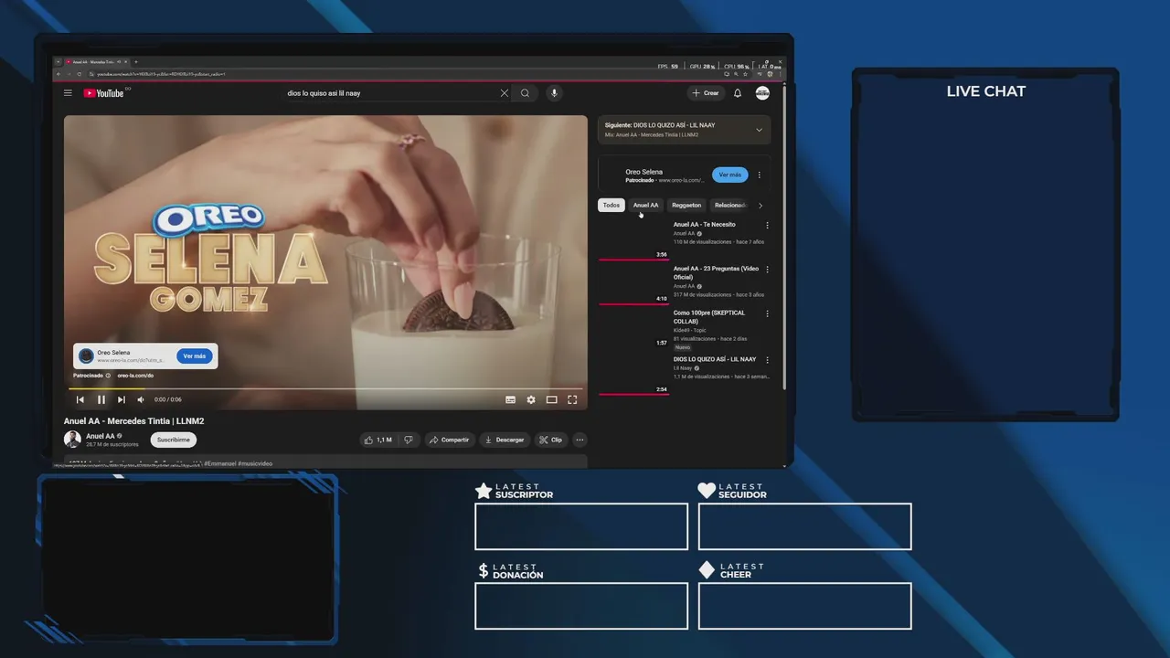The image size is (1170, 658).
Task: Click the video progress bar
Action: 327,388
